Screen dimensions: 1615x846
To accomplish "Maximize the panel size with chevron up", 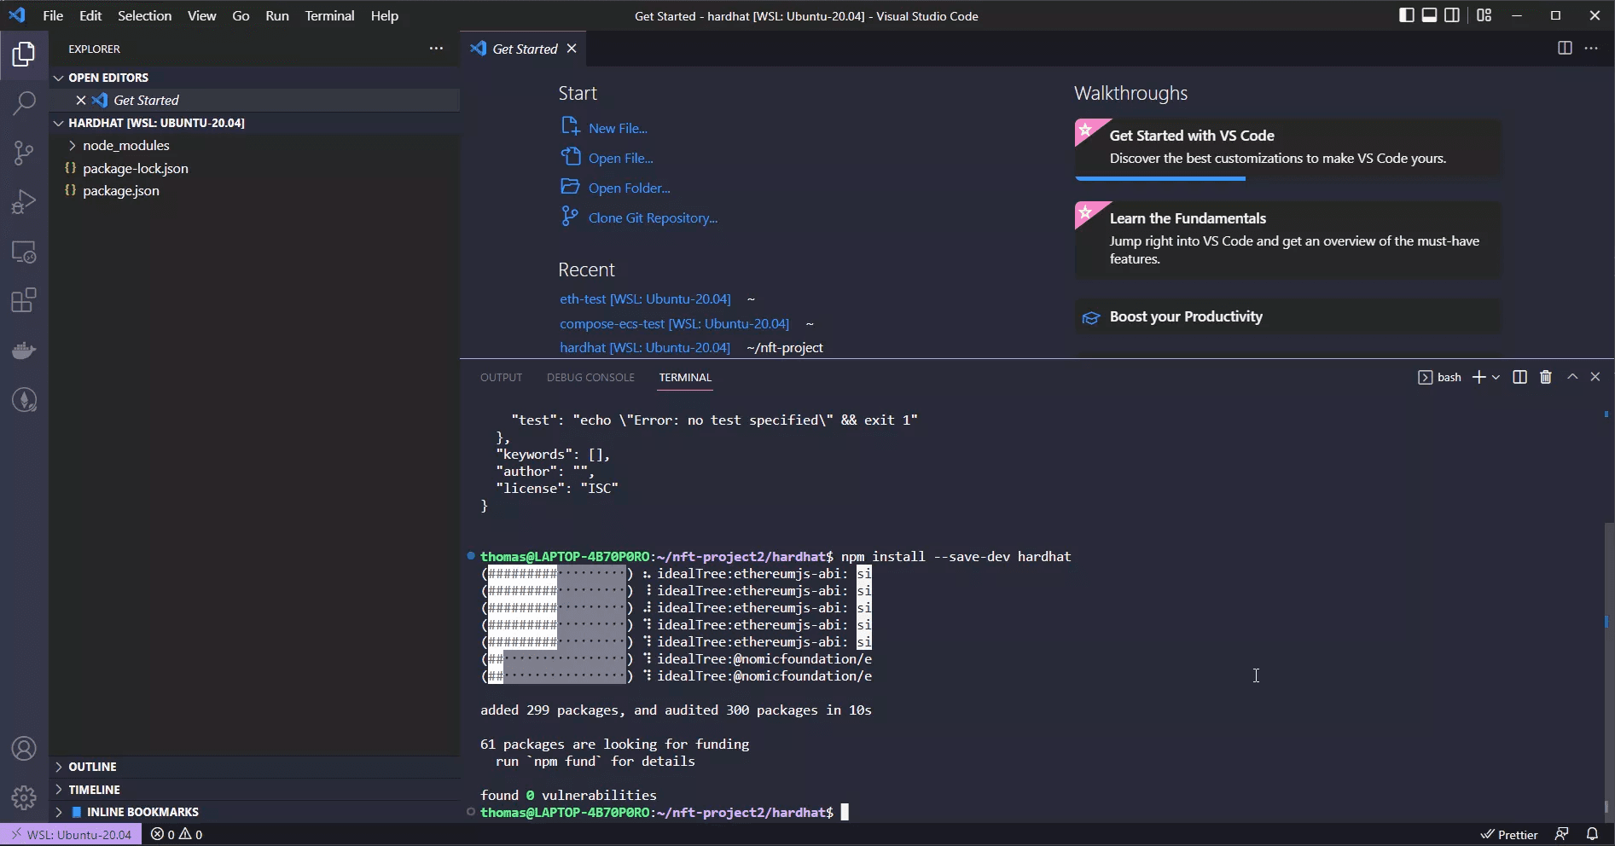I will point(1572,377).
